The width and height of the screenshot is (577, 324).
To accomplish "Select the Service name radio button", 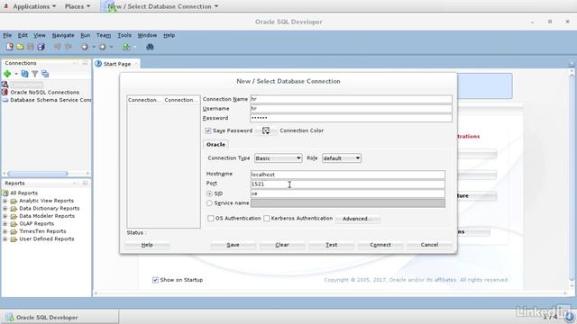I will (x=209, y=203).
